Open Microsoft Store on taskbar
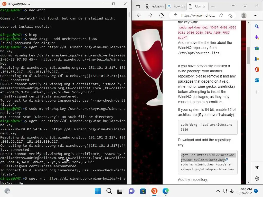263x197 pixels. tap(143, 191)
